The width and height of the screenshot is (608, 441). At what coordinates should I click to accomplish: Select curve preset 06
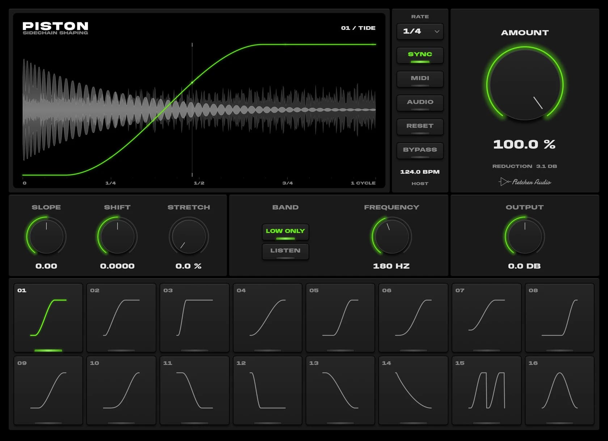413,318
